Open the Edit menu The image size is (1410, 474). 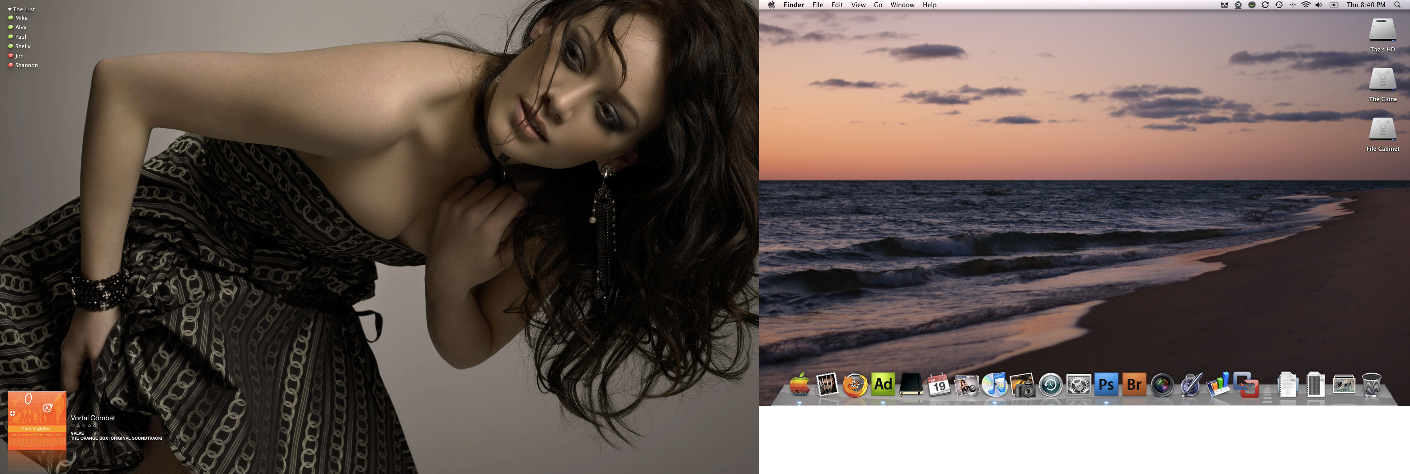coord(837,5)
